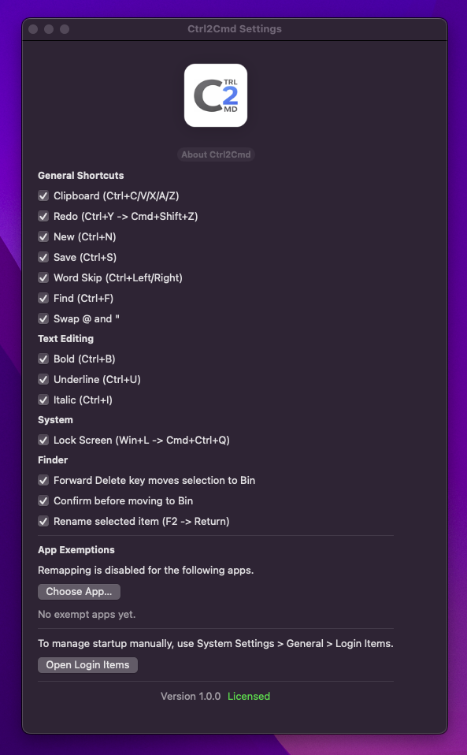
Task: Uncheck New (Ctrl+N) shortcut
Action: [43, 236]
